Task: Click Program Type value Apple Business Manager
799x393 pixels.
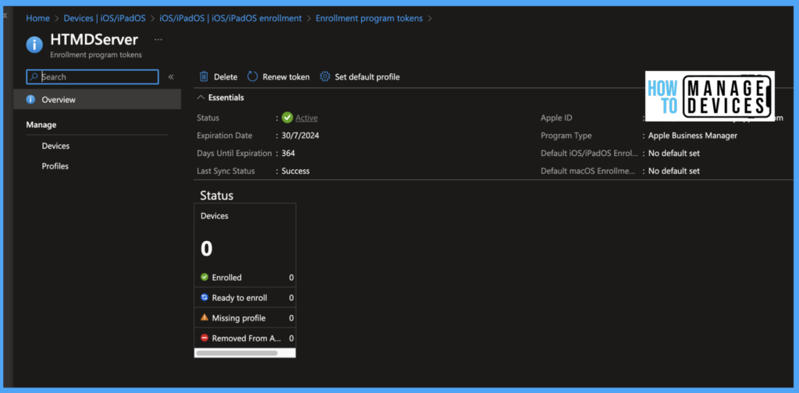Action: pos(693,136)
